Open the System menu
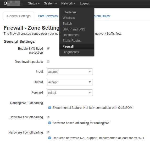 click(50, 3)
